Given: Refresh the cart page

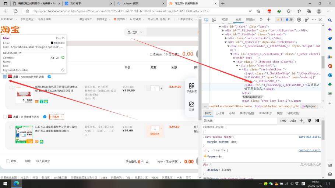Looking at the screenshot, I should (x=15, y=11).
